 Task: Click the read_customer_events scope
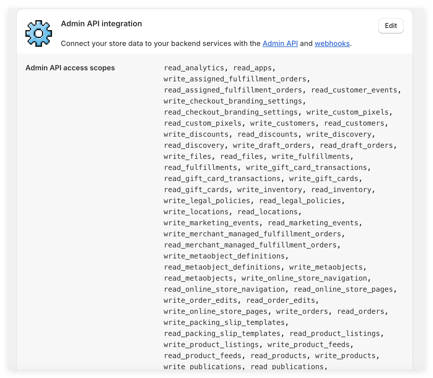coord(354,90)
